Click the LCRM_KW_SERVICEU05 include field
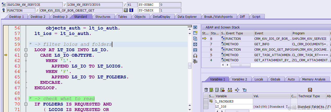Screen dimensions: 331x112 (x=94, y=5)
